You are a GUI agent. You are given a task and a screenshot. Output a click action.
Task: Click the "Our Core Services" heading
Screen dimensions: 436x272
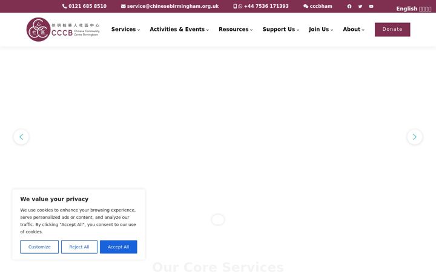point(218,267)
